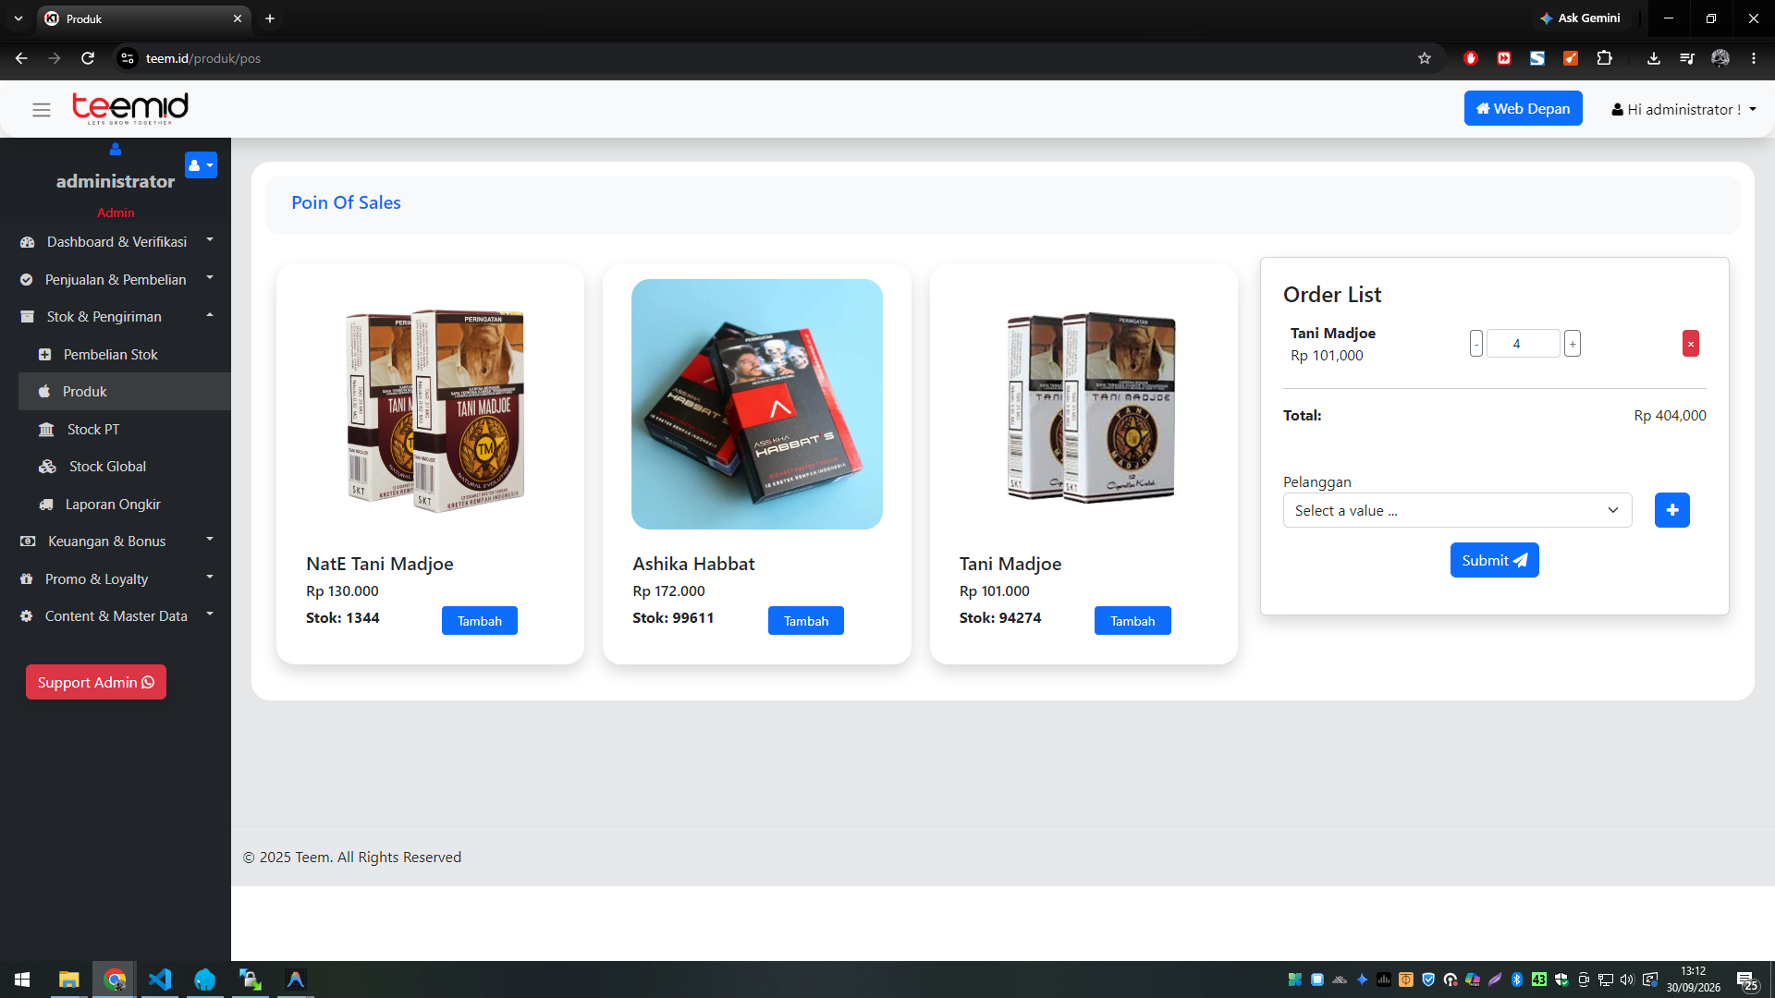The image size is (1775, 998).
Task: Click Content & Master Data gear icon
Action: pos(26,616)
